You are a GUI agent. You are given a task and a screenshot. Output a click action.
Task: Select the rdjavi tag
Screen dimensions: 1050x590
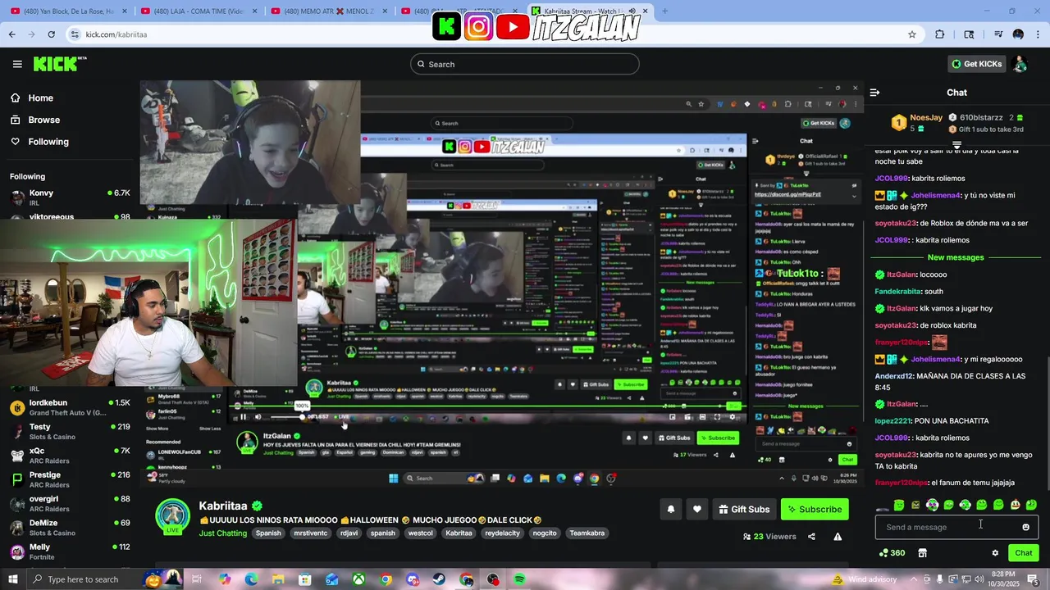pos(349,533)
